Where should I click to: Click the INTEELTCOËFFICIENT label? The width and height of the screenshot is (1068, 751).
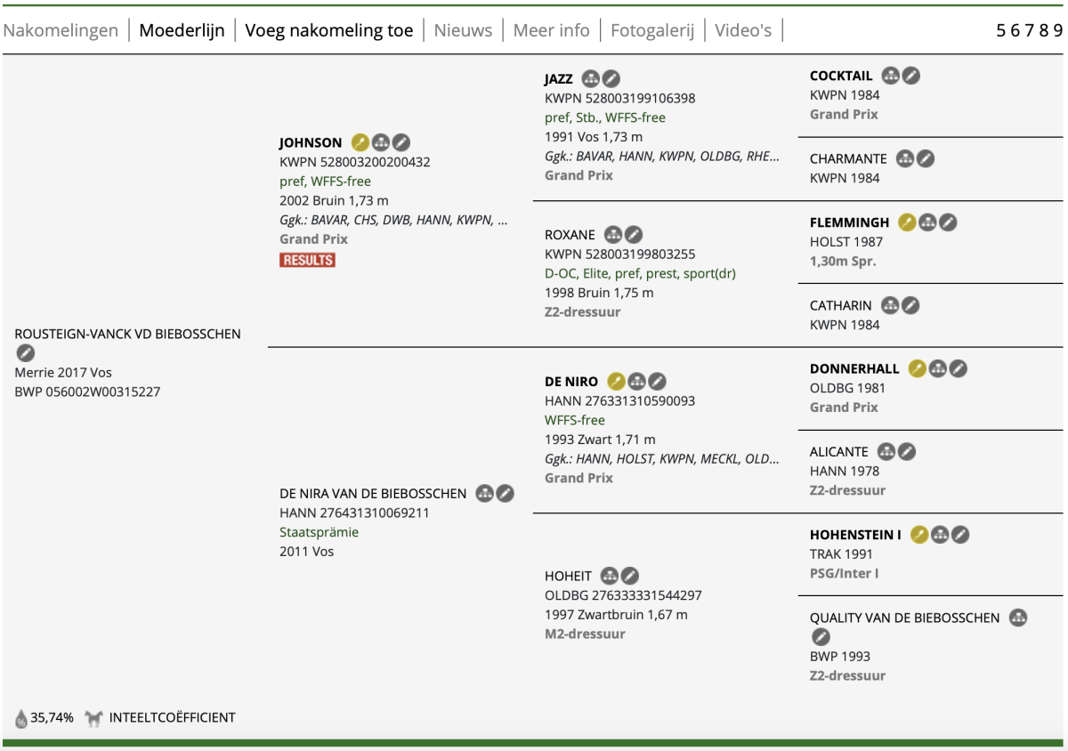[173, 717]
